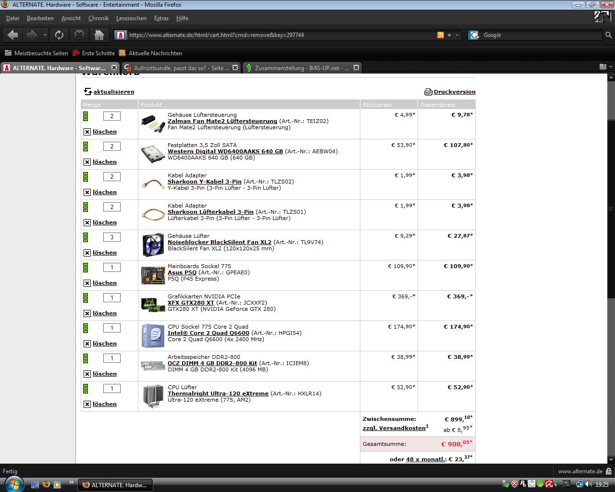Click delete icon for Asus P5Q
Image resolution: width=615 pixels, height=492 pixels.
pos(87,283)
